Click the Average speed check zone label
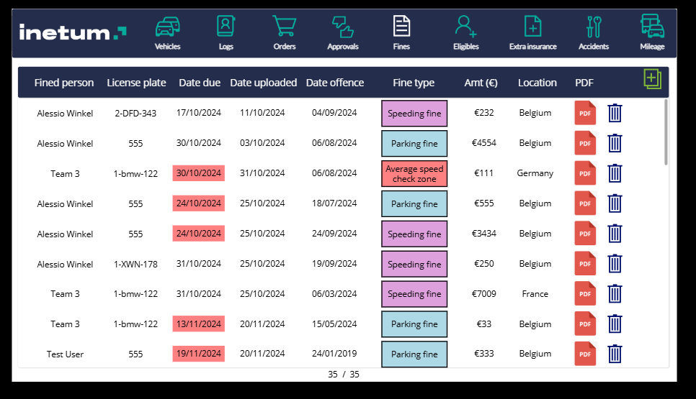The height and width of the screenshot is (399, 696). pyautogui.click(x=414, y=174)
